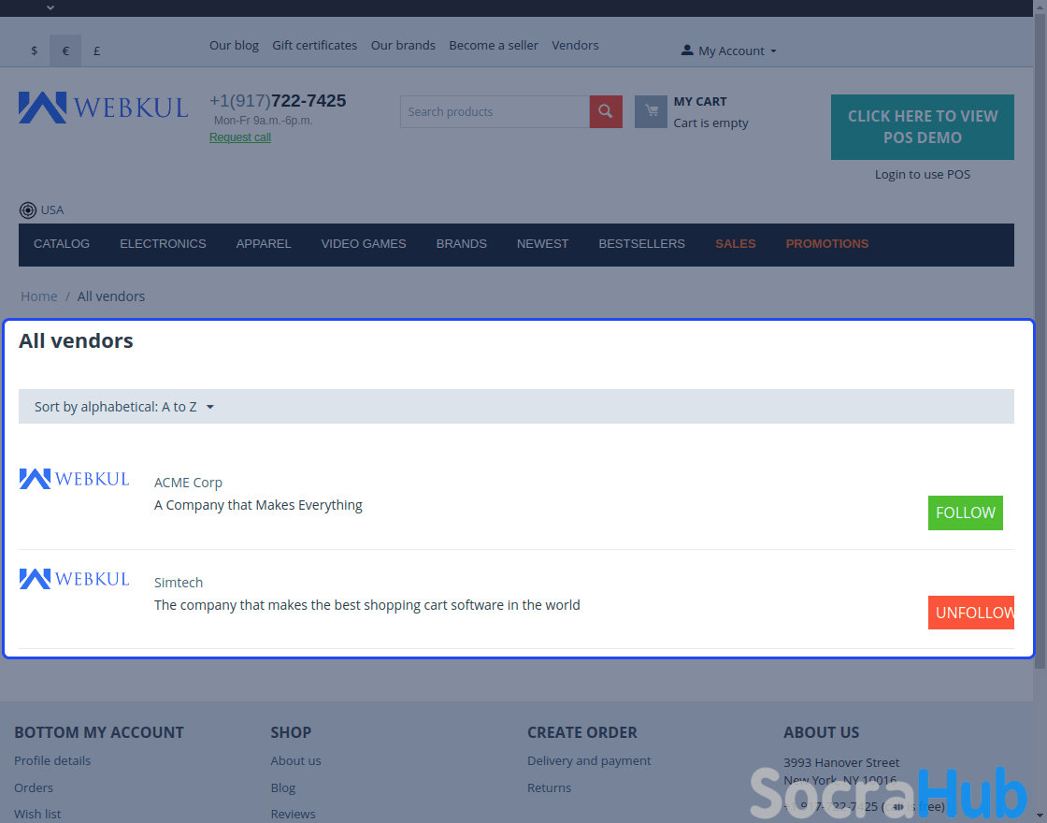This screenshot has width=1047, height=823.
Task: Open the Catalog menu
Action: coord(62,244)
